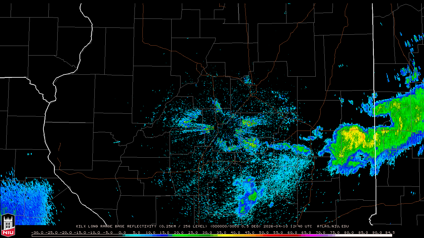Click the blue echo area in bottom-left corner
This screenshot has width=424, height=238.
(x=23, y=202)
